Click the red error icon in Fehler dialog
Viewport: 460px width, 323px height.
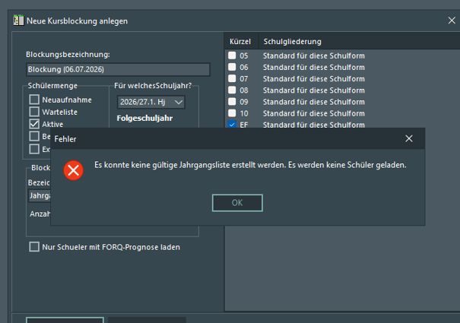coord(73,170)
